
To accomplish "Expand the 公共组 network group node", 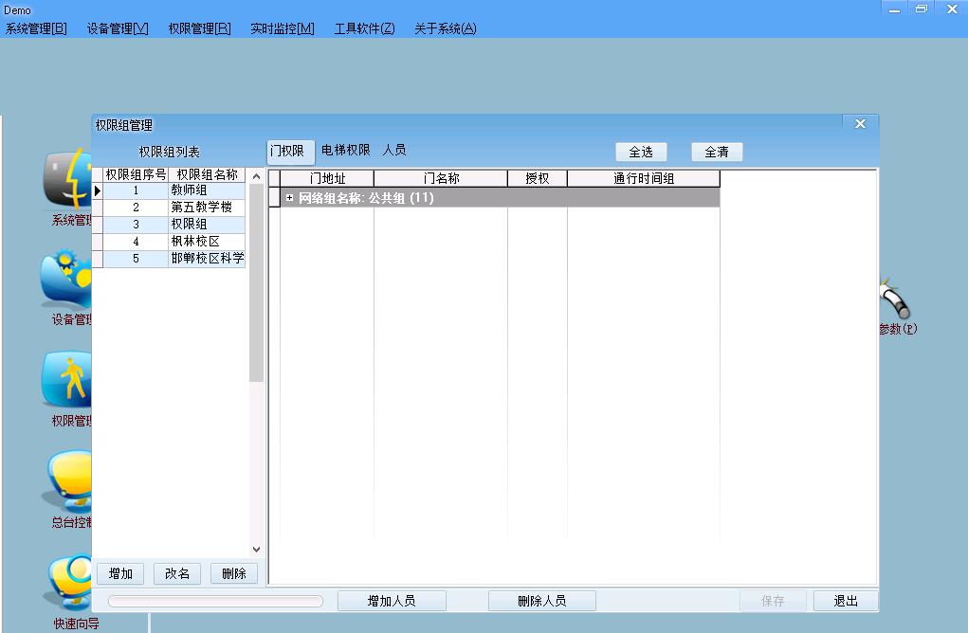I will point(289,198).
